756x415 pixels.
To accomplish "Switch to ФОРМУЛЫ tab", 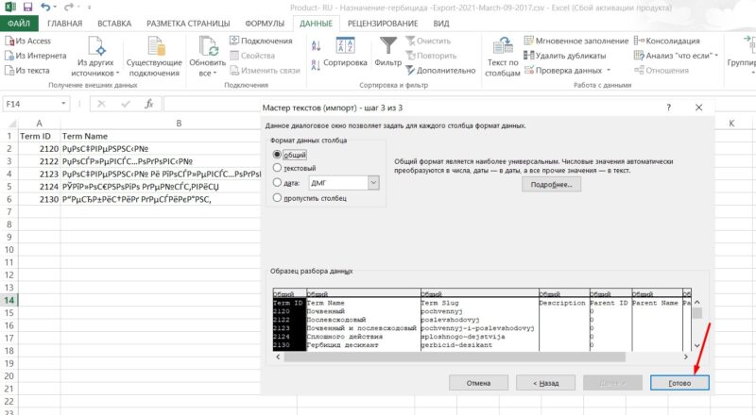I will pos(265,24).
